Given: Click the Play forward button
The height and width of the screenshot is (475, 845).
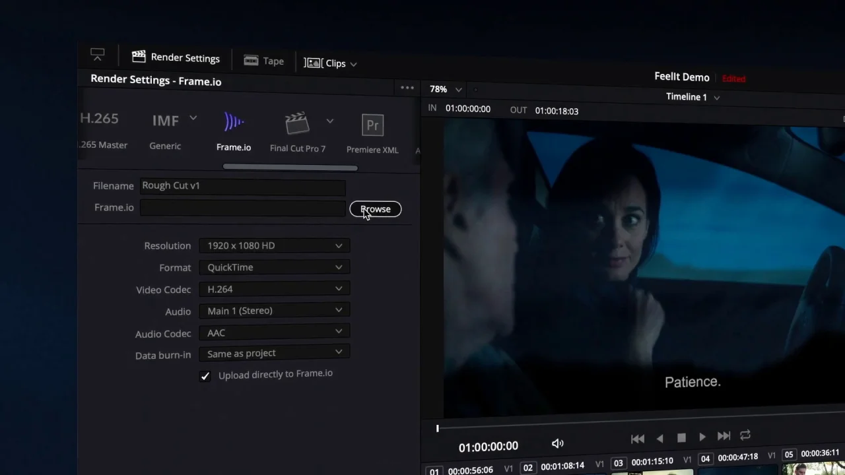Looking at the screenshot, I should [x=702, y=437].
